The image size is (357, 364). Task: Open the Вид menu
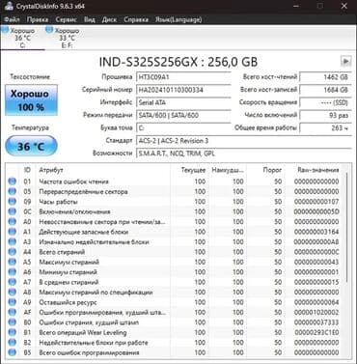coord(90,19)
